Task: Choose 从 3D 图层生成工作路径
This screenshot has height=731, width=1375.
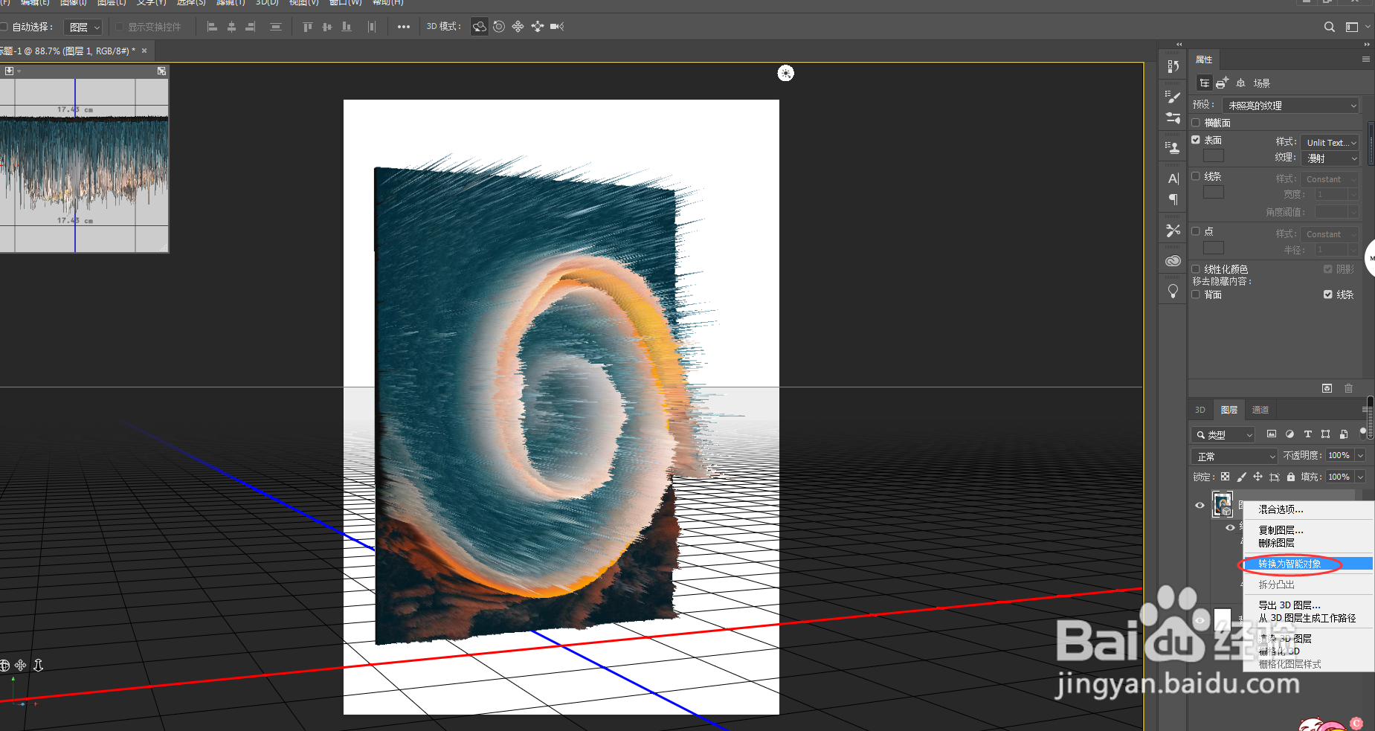Action: [1308, 618]
